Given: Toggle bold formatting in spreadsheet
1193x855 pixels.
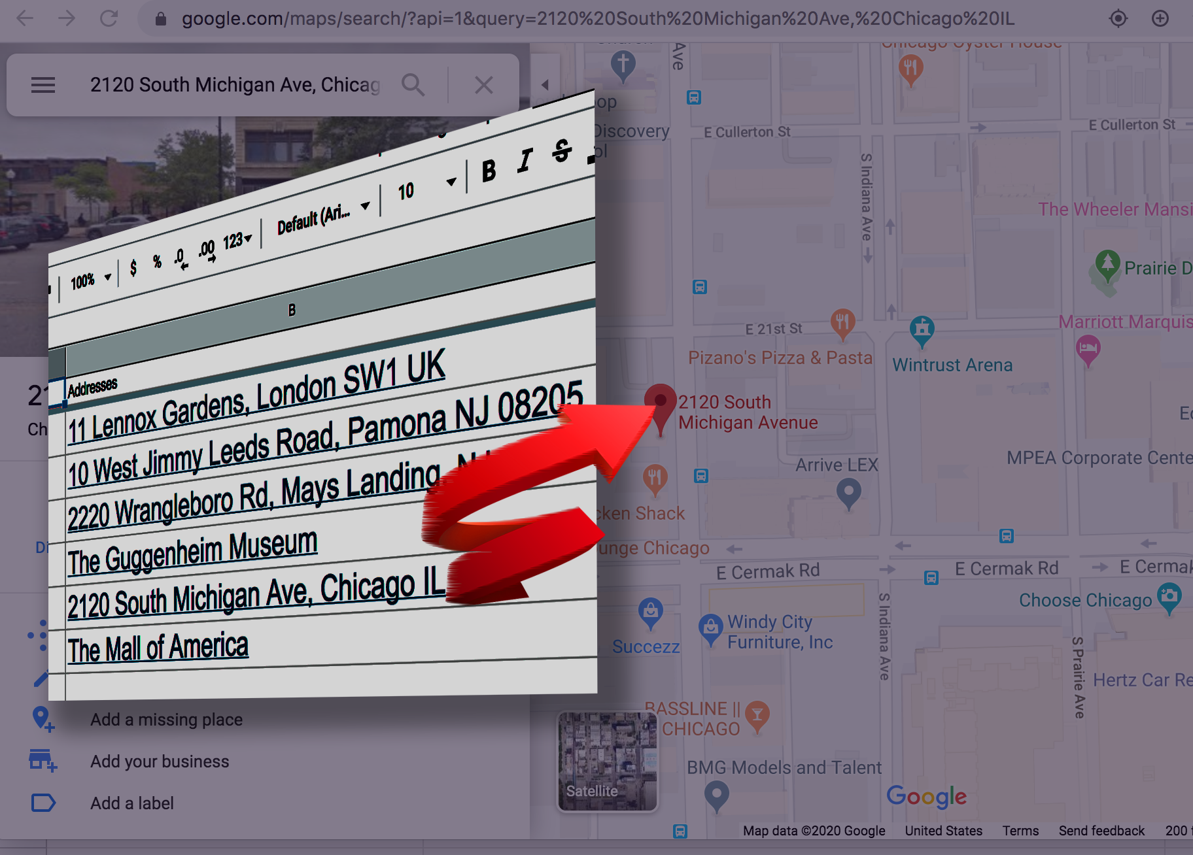Looking at the screenshot, I should coord(489,171).
